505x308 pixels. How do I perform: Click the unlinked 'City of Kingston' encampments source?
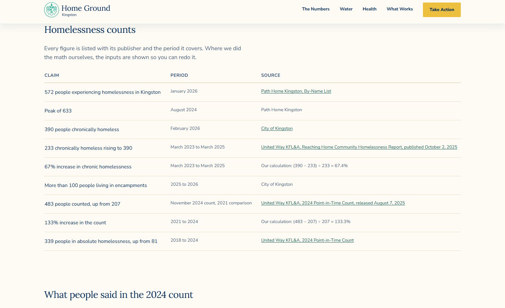pyautogui.click(x=277, y=184)
